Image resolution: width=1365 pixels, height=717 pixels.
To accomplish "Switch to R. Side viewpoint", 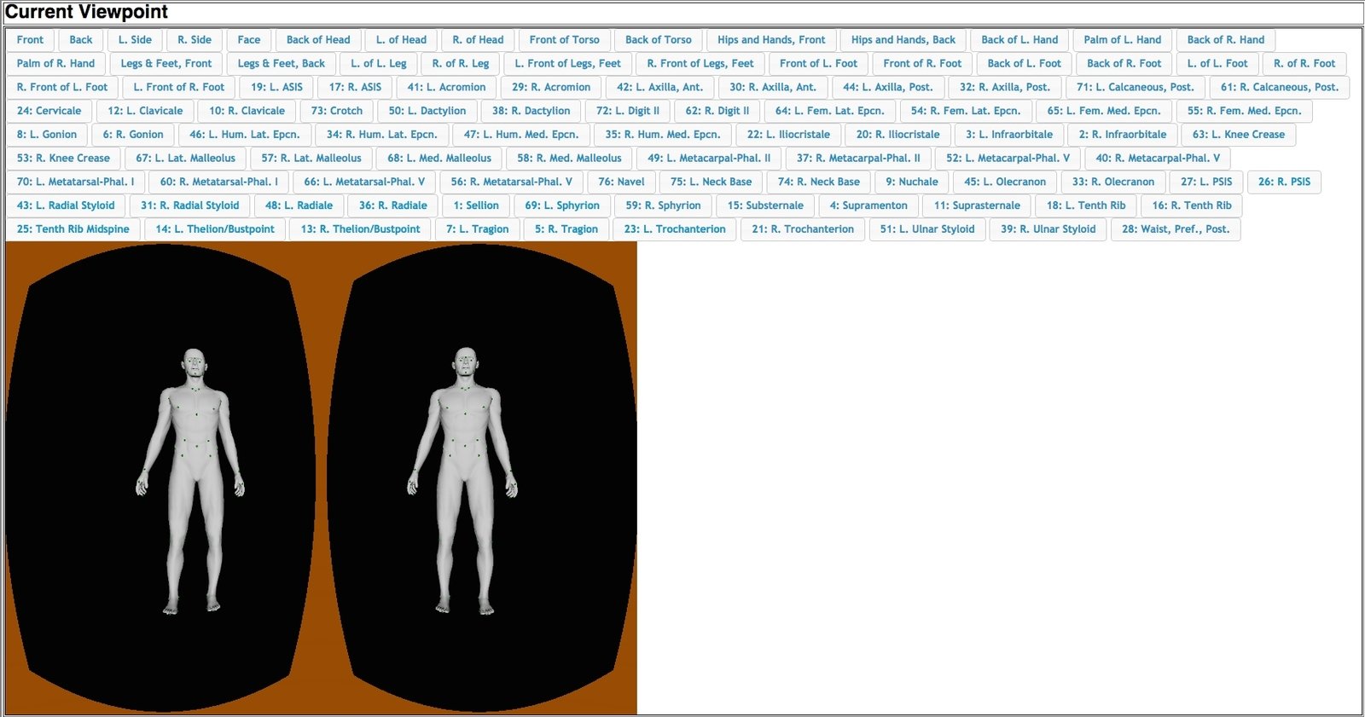I will coord(195,40).
